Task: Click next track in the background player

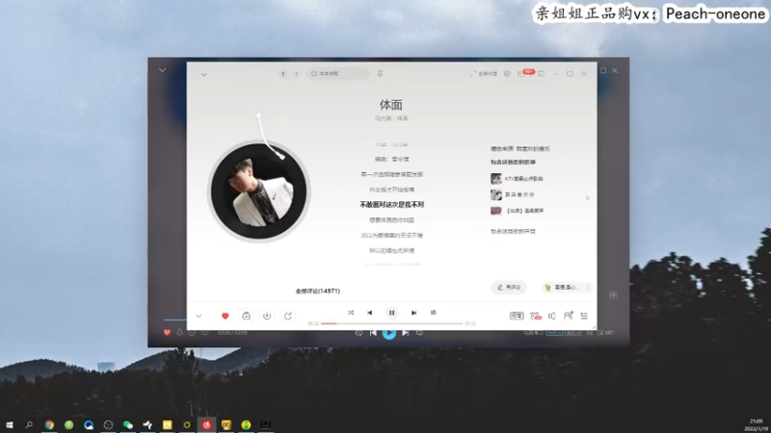Action: [x=405, y=333]
